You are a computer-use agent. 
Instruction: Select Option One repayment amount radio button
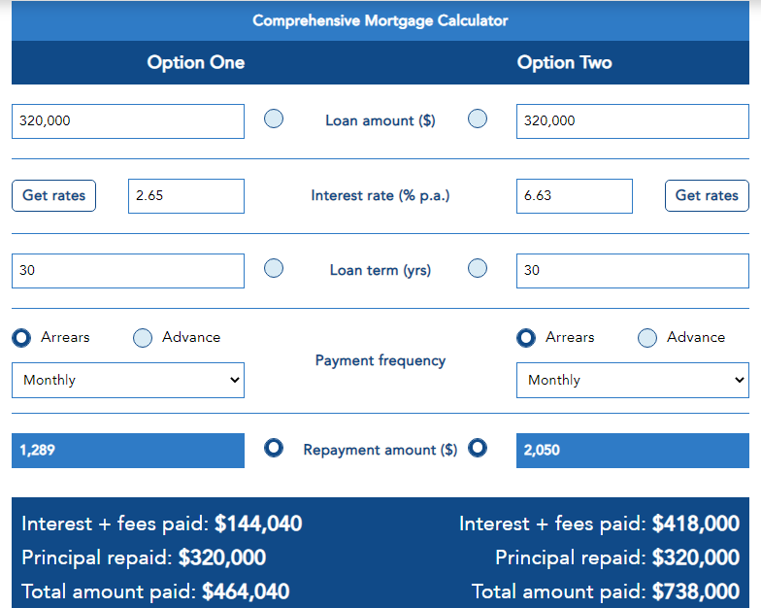point(274,448)
